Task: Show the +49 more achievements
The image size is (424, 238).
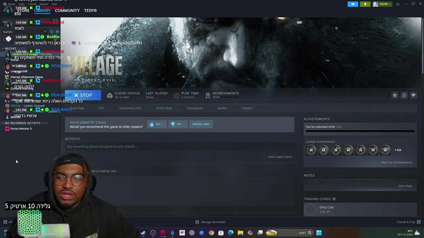Action: click(397, 150)
